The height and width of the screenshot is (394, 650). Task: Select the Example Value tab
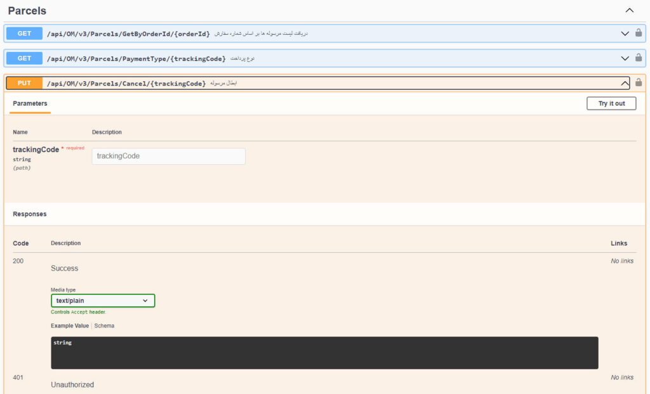coord(70,326)
